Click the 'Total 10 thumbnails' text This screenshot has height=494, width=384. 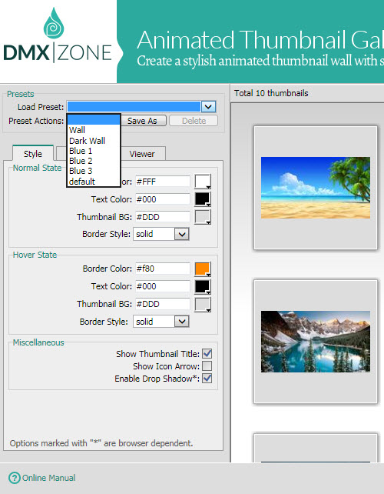[271, 93]
